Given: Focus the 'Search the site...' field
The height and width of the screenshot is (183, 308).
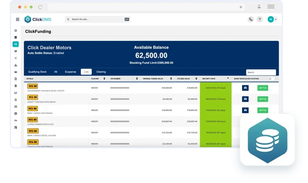Looking at the screenshot, I should [98, 19].
